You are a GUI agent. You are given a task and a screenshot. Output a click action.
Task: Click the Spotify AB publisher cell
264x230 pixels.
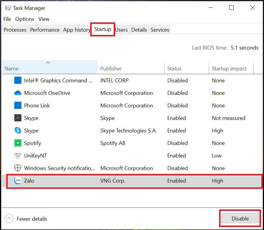(113, 143)
